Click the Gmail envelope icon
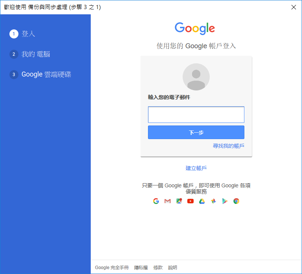Screen dimensions: 302x274 (x=168, y=201)
